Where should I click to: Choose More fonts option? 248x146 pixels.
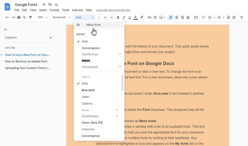(x=99, y=25)
